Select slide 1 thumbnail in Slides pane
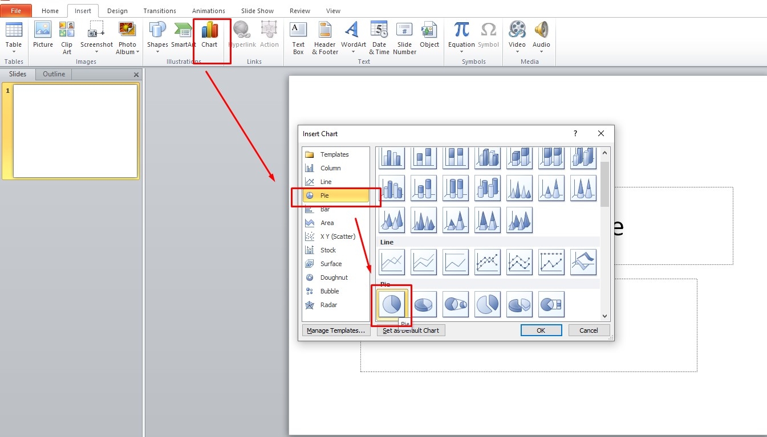The width and height of the screenshot is (767, 437). tap(75, 131)
